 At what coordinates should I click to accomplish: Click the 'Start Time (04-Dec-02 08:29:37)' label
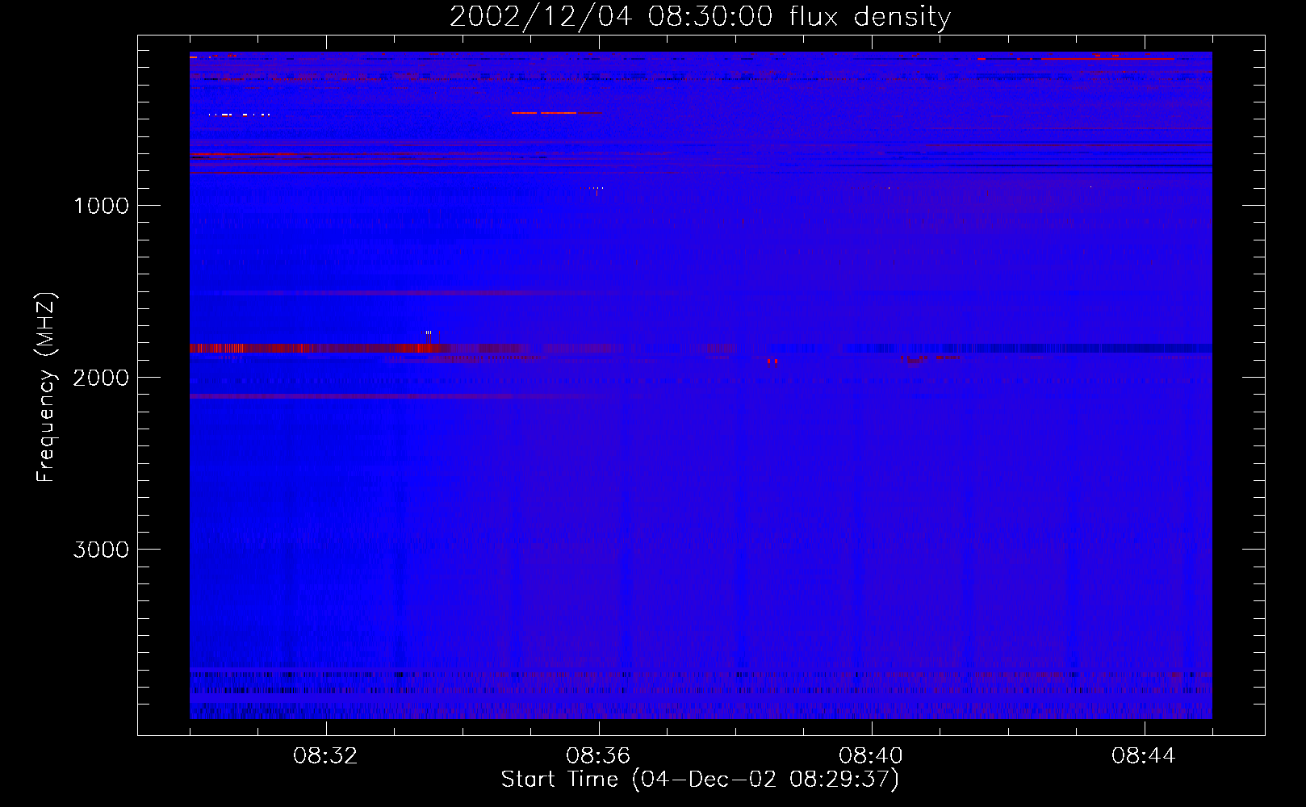pos(700,779)
